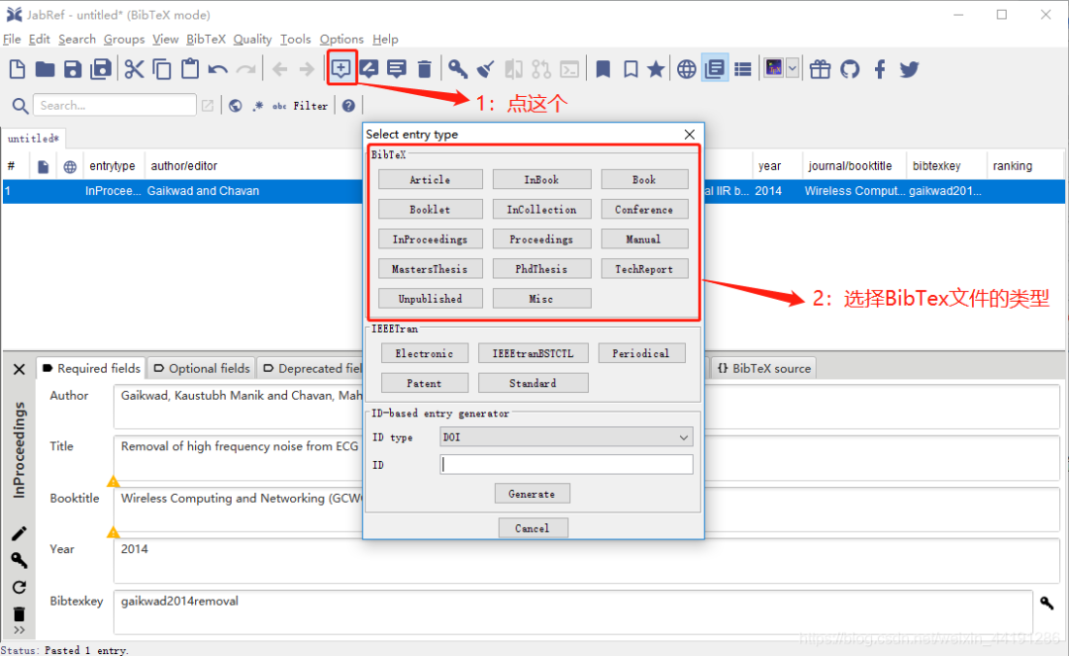
Task: Select the untitled* library tab
Action: pos(33,139)
